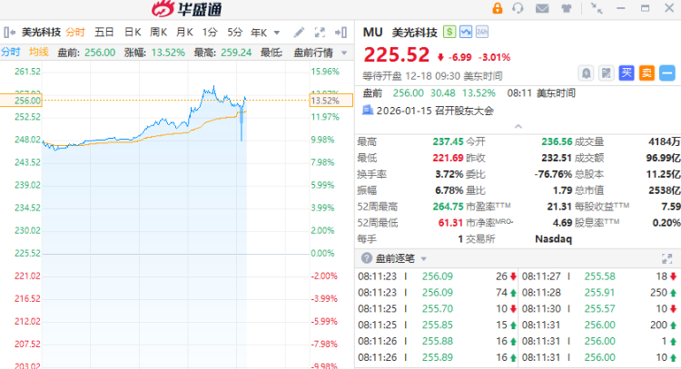Switch to 5分 chart tab
The image size is (681, 369).
point(235,33)
